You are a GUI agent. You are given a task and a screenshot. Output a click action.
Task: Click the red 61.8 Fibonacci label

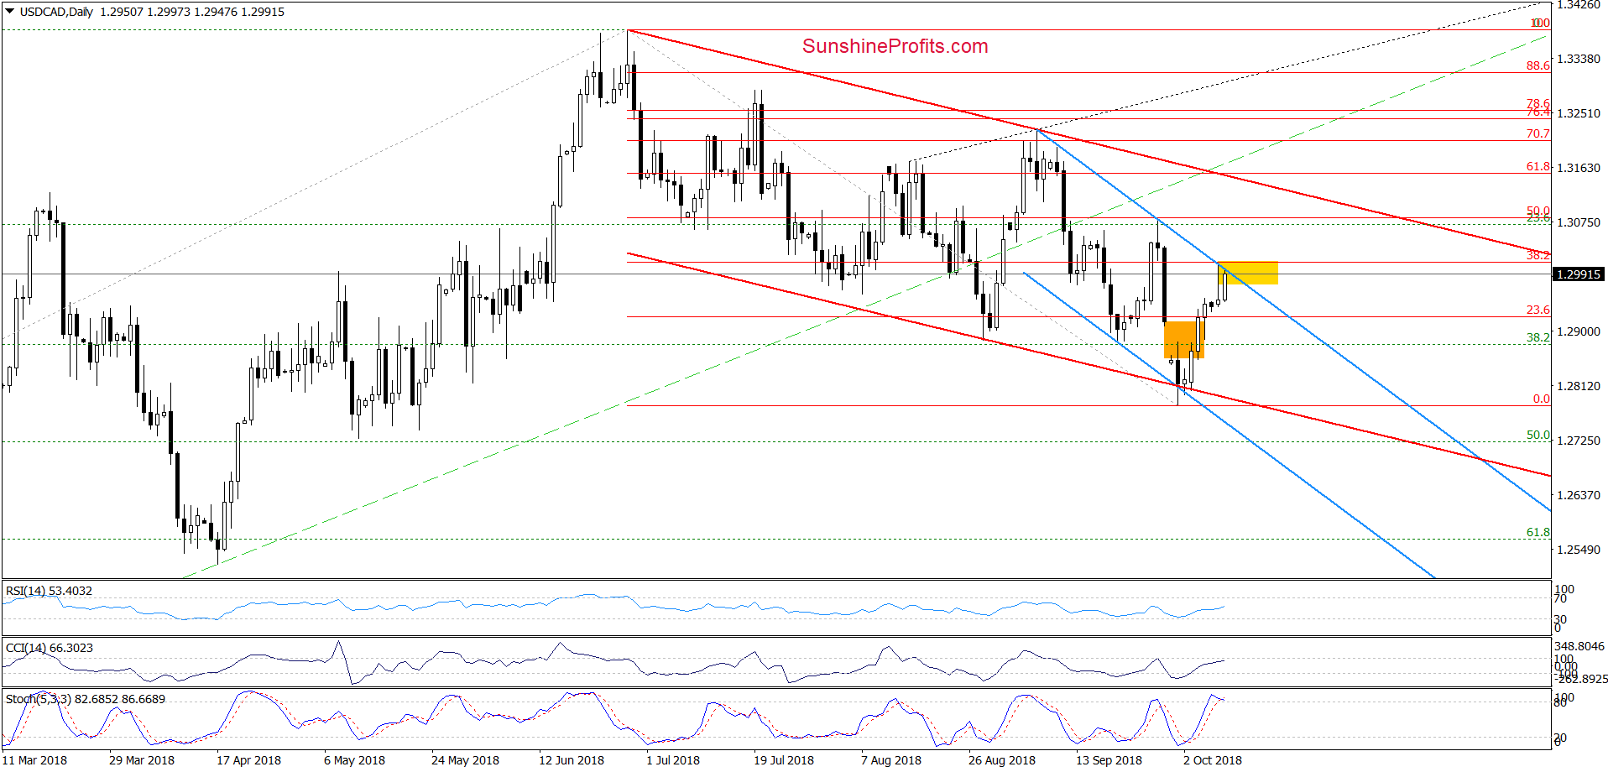1538,167
